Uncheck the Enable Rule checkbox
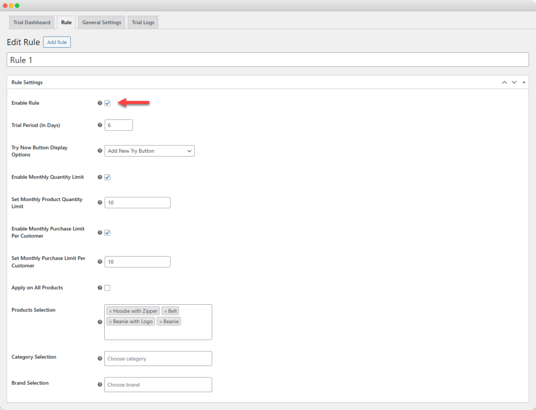The image size is (536, 410). (107, 103)
